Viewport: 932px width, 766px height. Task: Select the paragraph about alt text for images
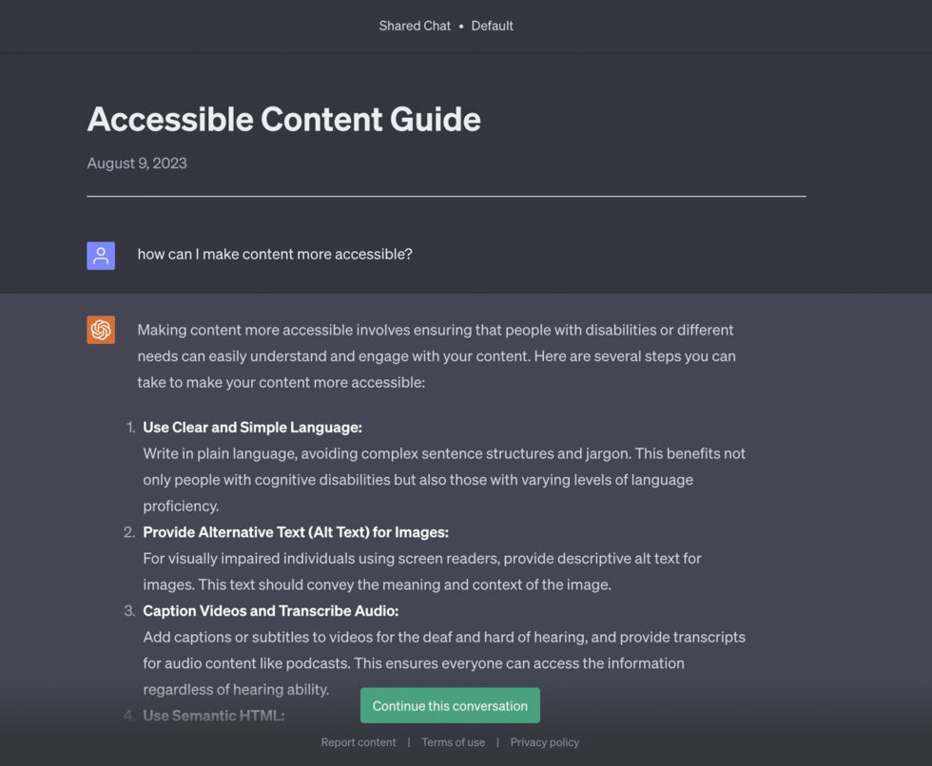(420, 571)
